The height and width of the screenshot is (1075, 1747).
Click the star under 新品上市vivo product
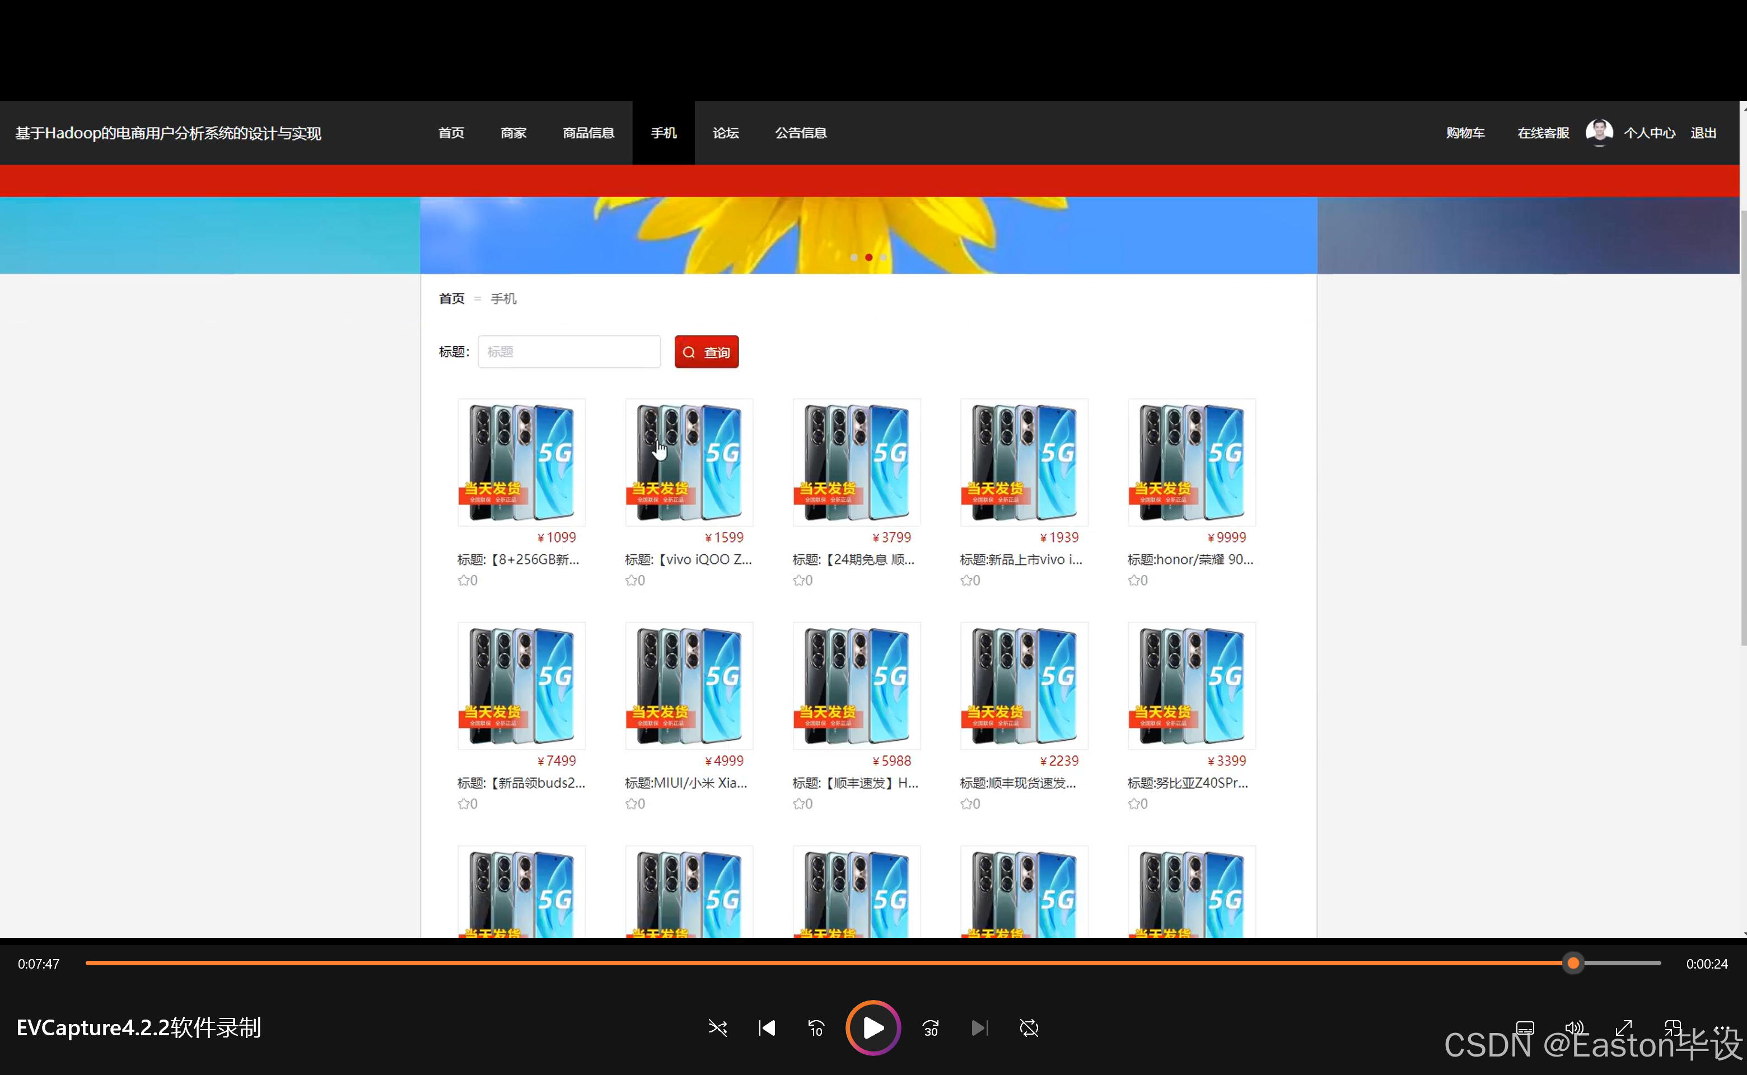tap(966, 580)
